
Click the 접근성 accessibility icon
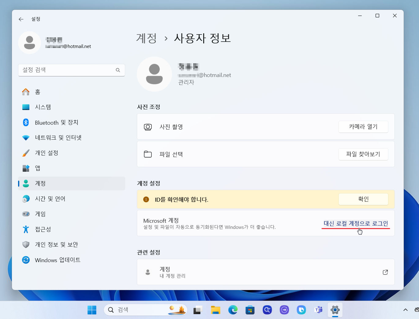26,229
